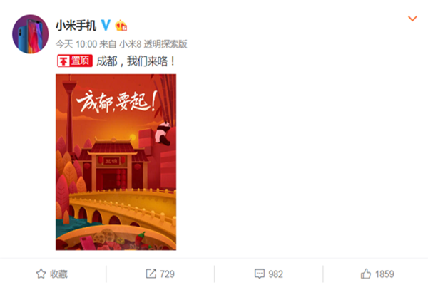
Task: Open the post options chevron dropdown
Action: pyautogui.click(x=412, y=19)
